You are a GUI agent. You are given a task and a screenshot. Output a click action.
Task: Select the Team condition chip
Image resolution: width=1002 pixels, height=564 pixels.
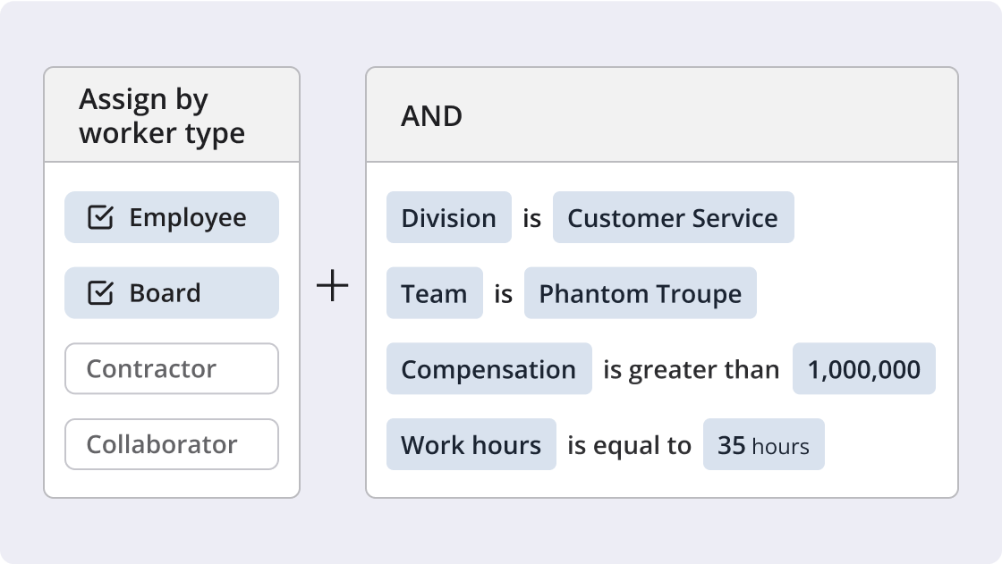coord(435,293)
